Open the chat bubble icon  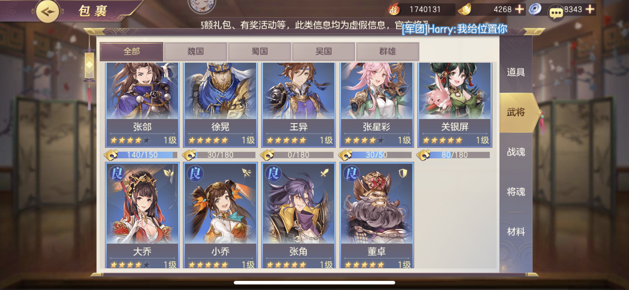556,13
